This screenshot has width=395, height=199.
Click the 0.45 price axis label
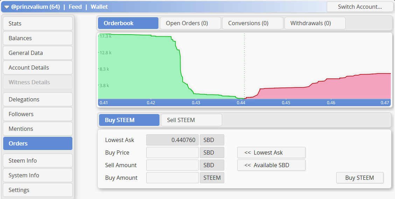[x=286, y=103]
